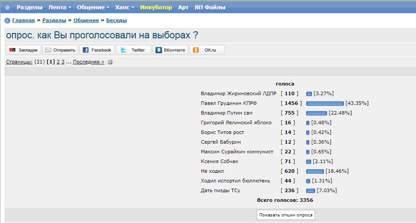Click the 18.46% result bar for Не ходил

pyautogui.click(x=315, y=171)
